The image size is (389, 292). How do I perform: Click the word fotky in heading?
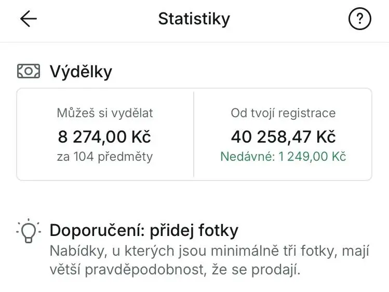point(218,231)
